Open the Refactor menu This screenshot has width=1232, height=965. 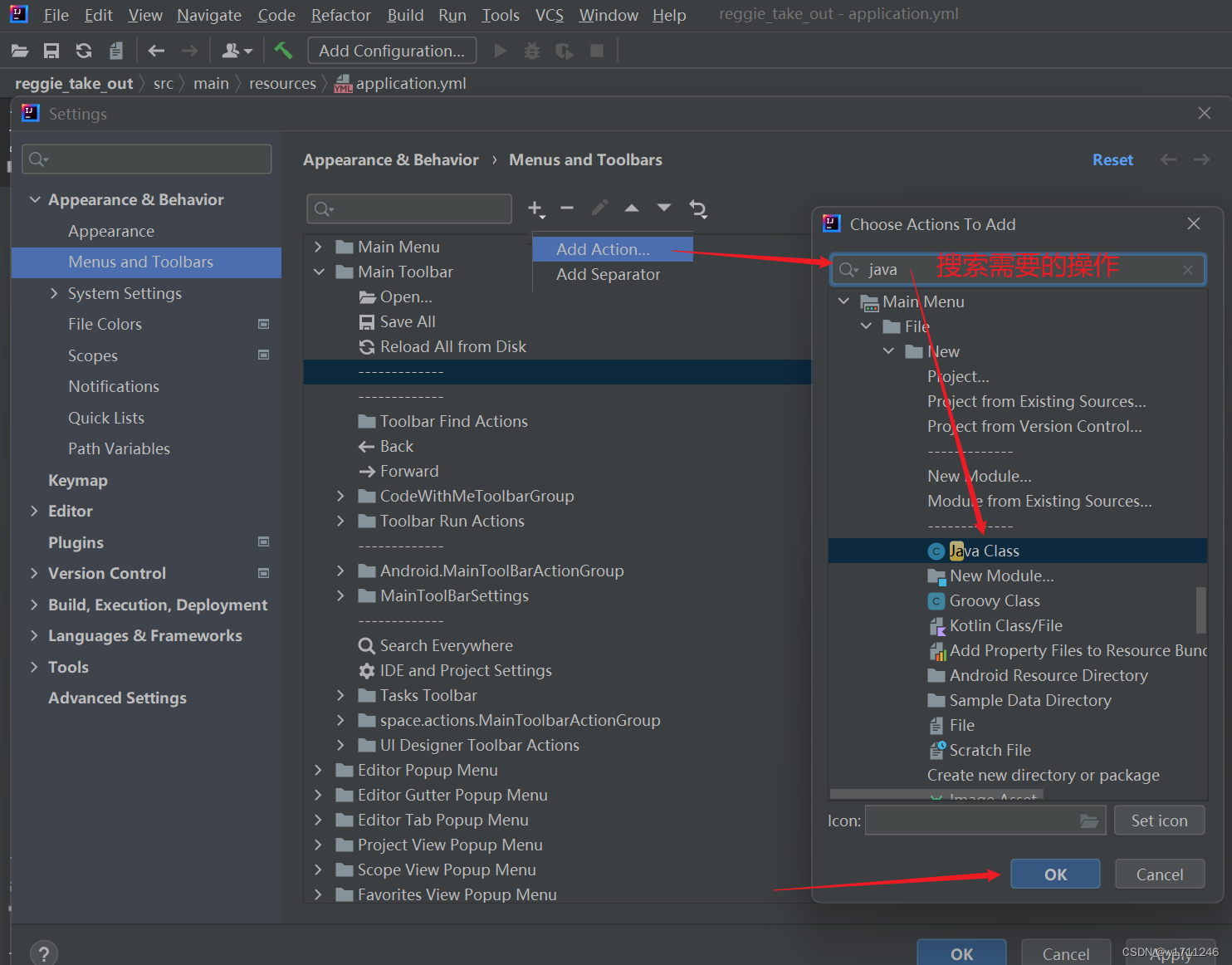(340, 15)
